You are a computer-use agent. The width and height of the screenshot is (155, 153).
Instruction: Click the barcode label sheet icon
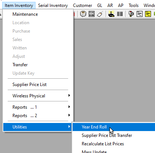[x=92, y=14]
